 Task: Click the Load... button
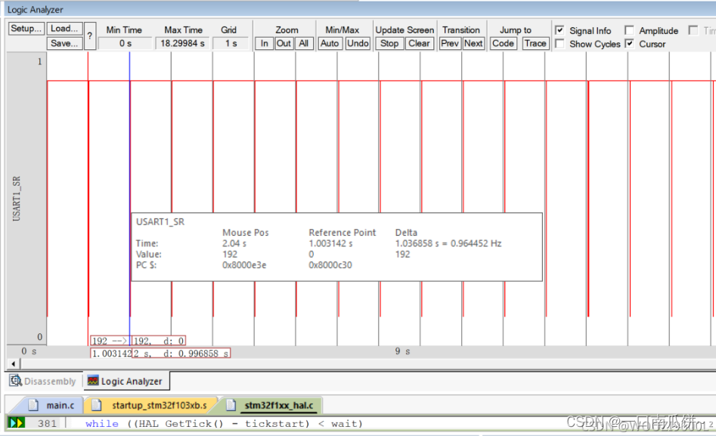click(x=65, y=28)
